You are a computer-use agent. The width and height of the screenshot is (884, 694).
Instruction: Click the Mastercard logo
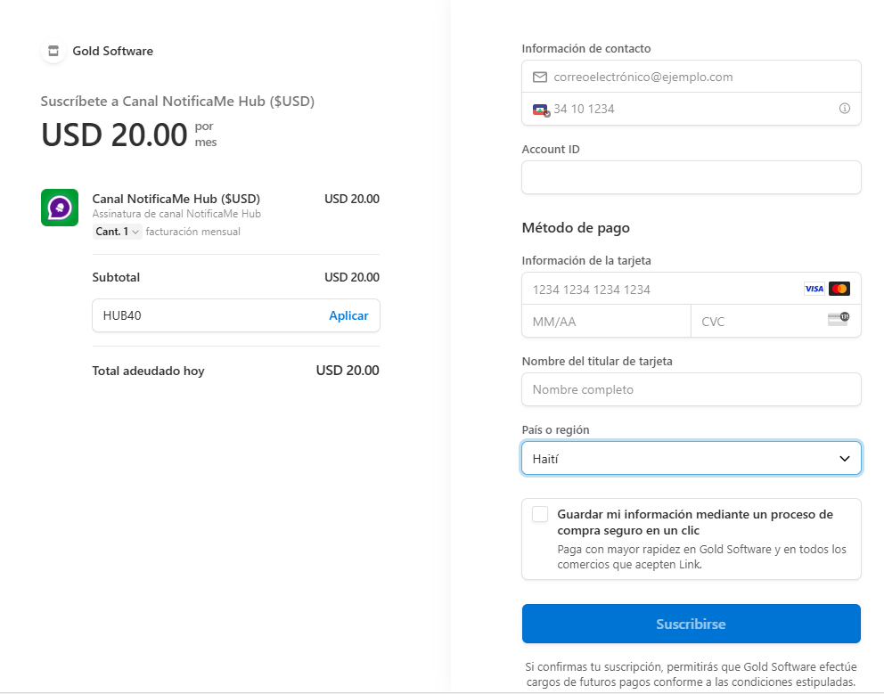839,289
